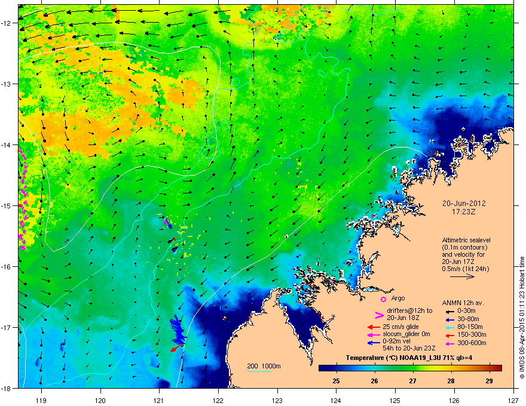The height and width of the screenshot is (406, 526).
Task: Click the red glide arrow below the blue track
Action: tap(176, 348)
